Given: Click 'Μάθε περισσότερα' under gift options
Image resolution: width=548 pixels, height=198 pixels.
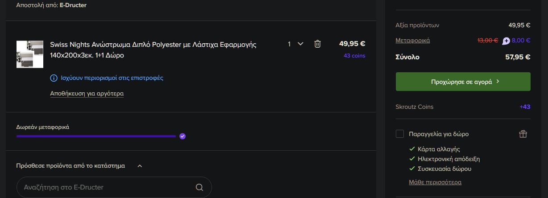Looking at the screenshot, I should point(435,182).
